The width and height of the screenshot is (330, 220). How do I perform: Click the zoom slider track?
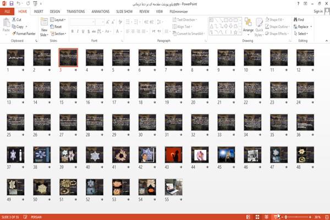click(x=296, y=217)
